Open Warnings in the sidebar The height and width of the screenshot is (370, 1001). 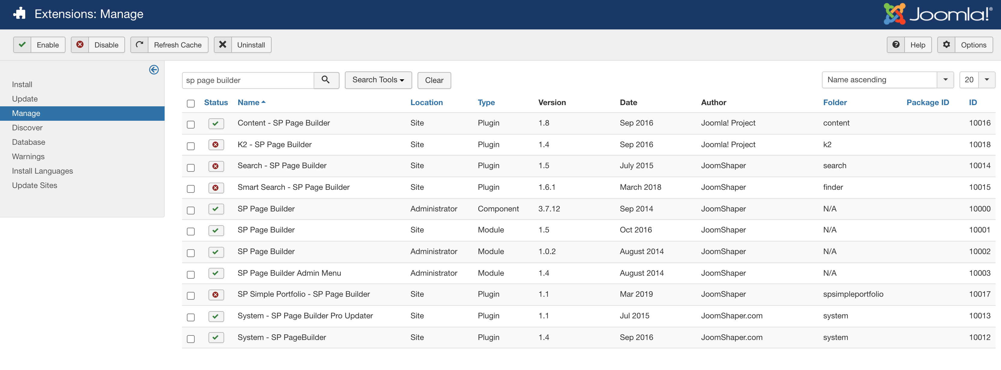pyautogui.click(x=28, y=156)
